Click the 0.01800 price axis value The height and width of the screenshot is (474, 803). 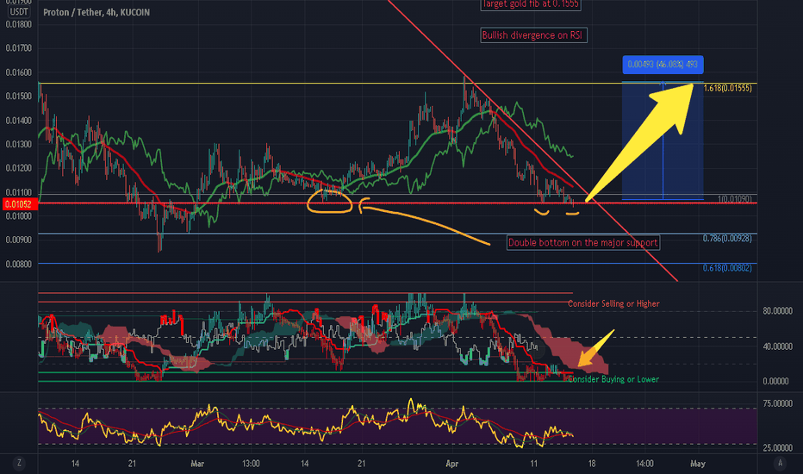point(18,25)
